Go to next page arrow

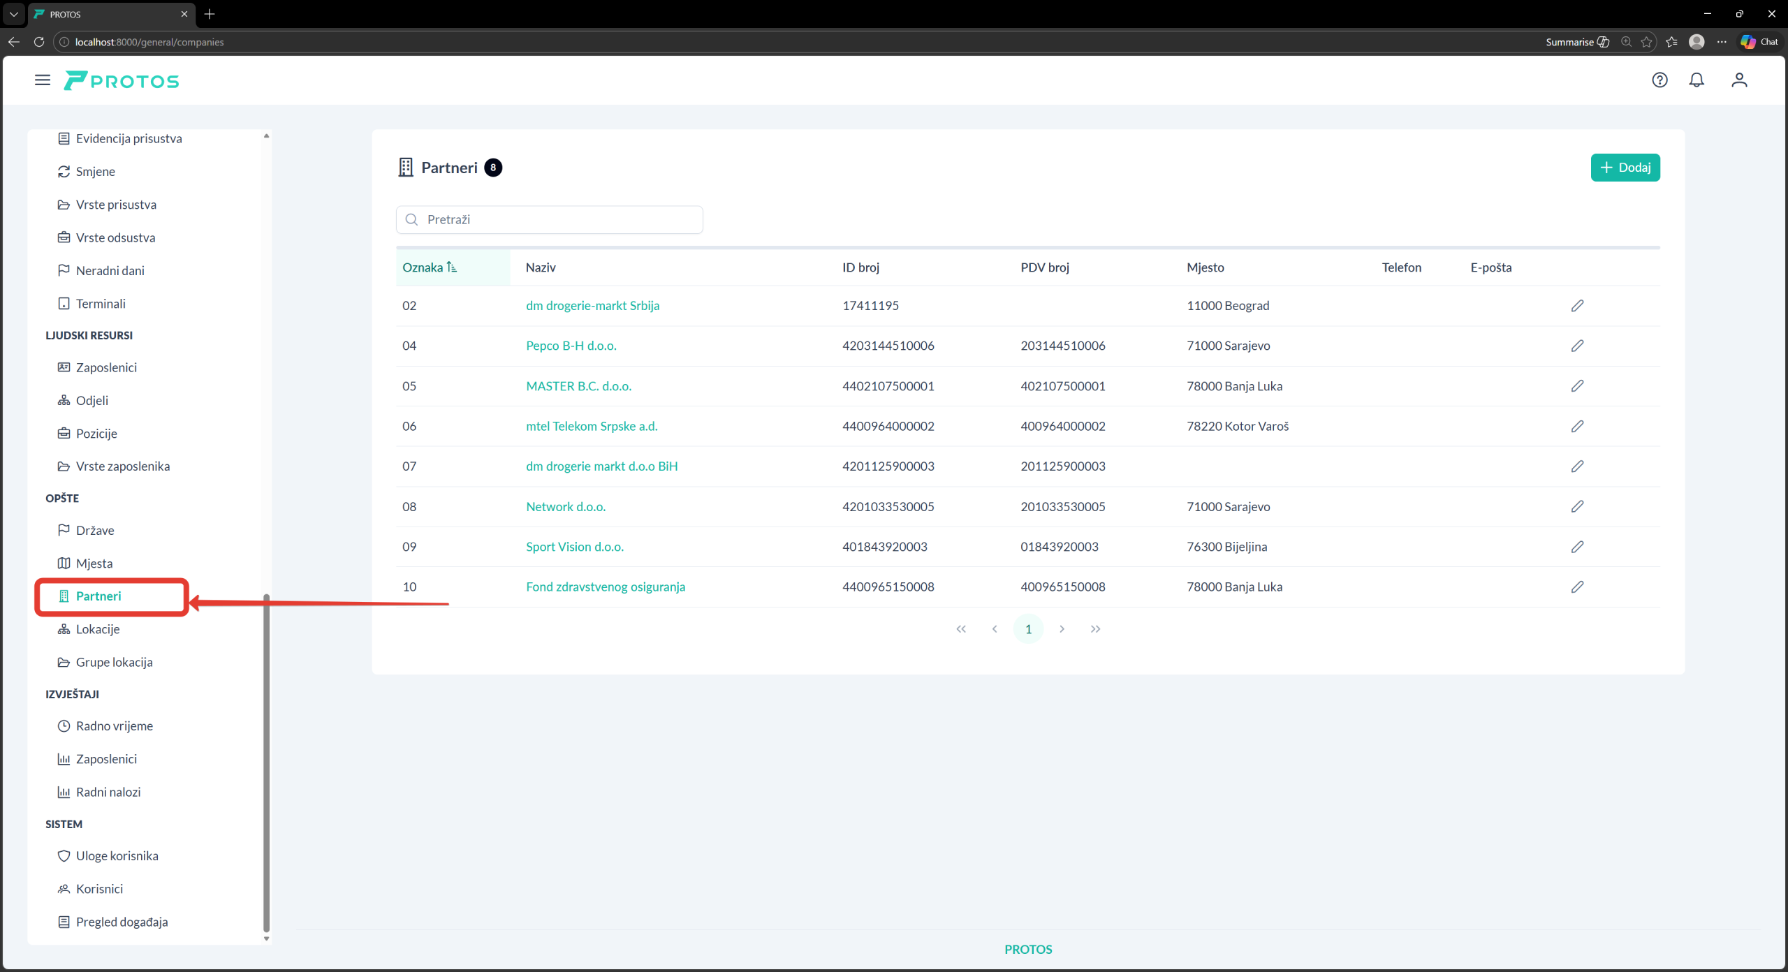(1062, 629)
